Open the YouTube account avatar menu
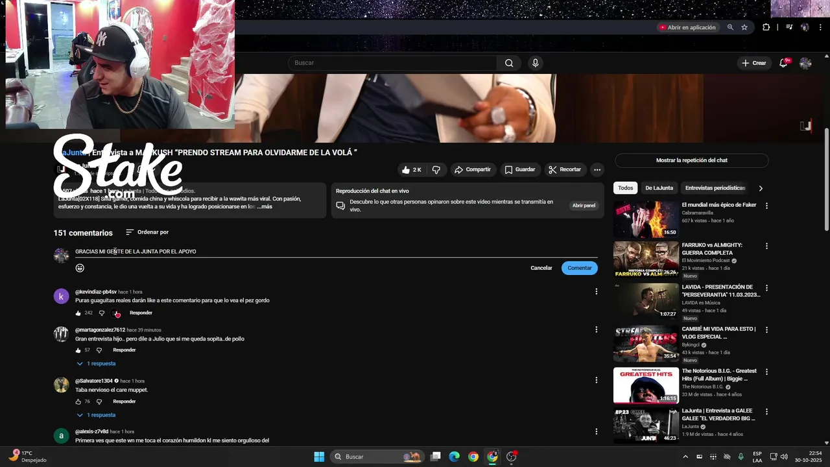This screenshot has height=467, width=830. point(805,63)
